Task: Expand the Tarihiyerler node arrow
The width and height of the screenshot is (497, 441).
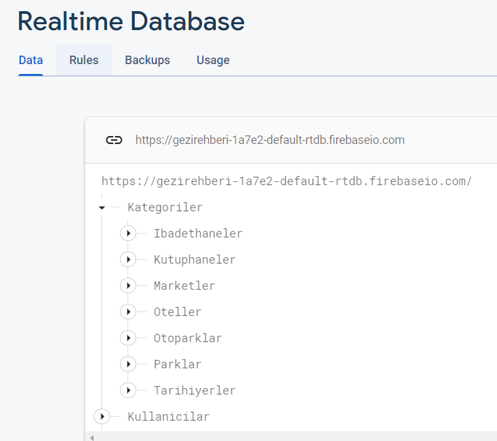Action: point(128,391)
